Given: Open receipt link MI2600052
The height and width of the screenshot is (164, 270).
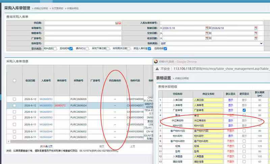Looking at the screenshot, I should 46,106.
